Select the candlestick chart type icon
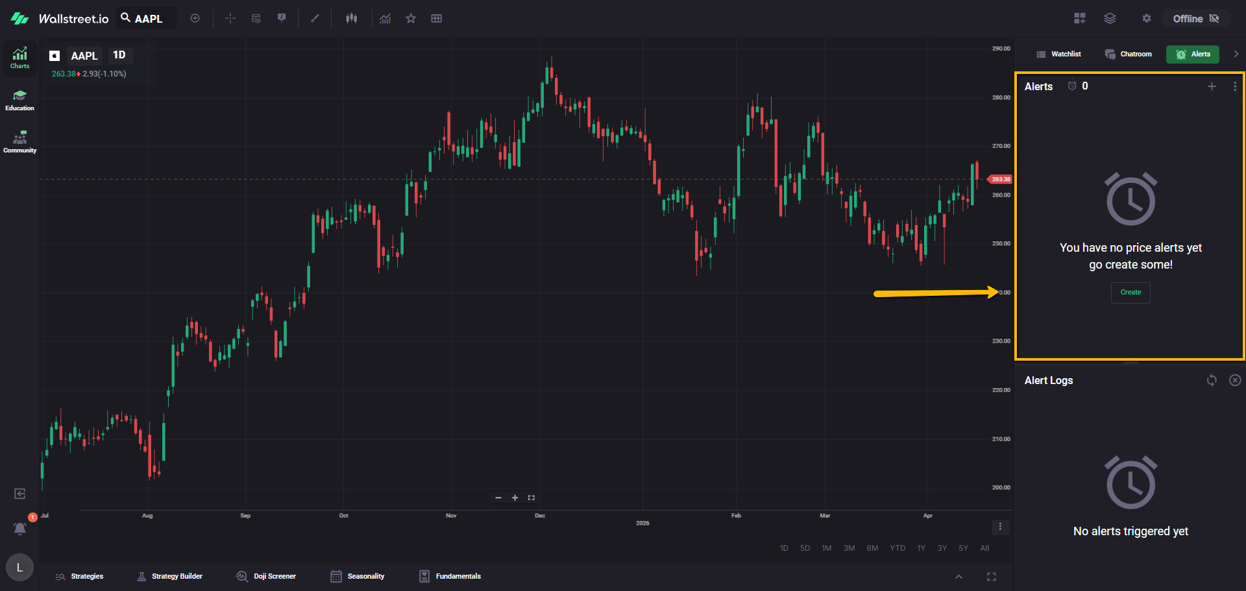 pos(351,19)
